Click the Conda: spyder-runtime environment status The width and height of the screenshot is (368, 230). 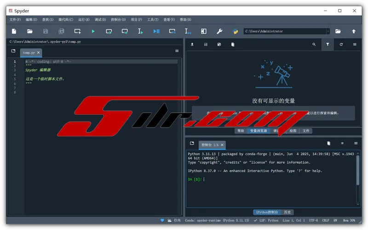217,220
